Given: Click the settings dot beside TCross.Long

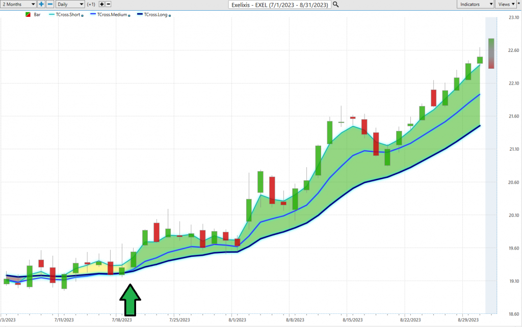Looking at the screenshot, I should coord(170,15).
